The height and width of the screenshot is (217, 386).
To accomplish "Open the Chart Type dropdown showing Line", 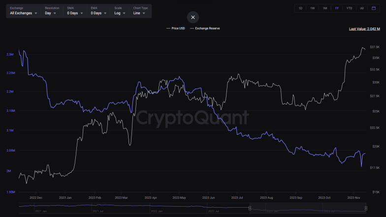I will (x=140, y=11).
